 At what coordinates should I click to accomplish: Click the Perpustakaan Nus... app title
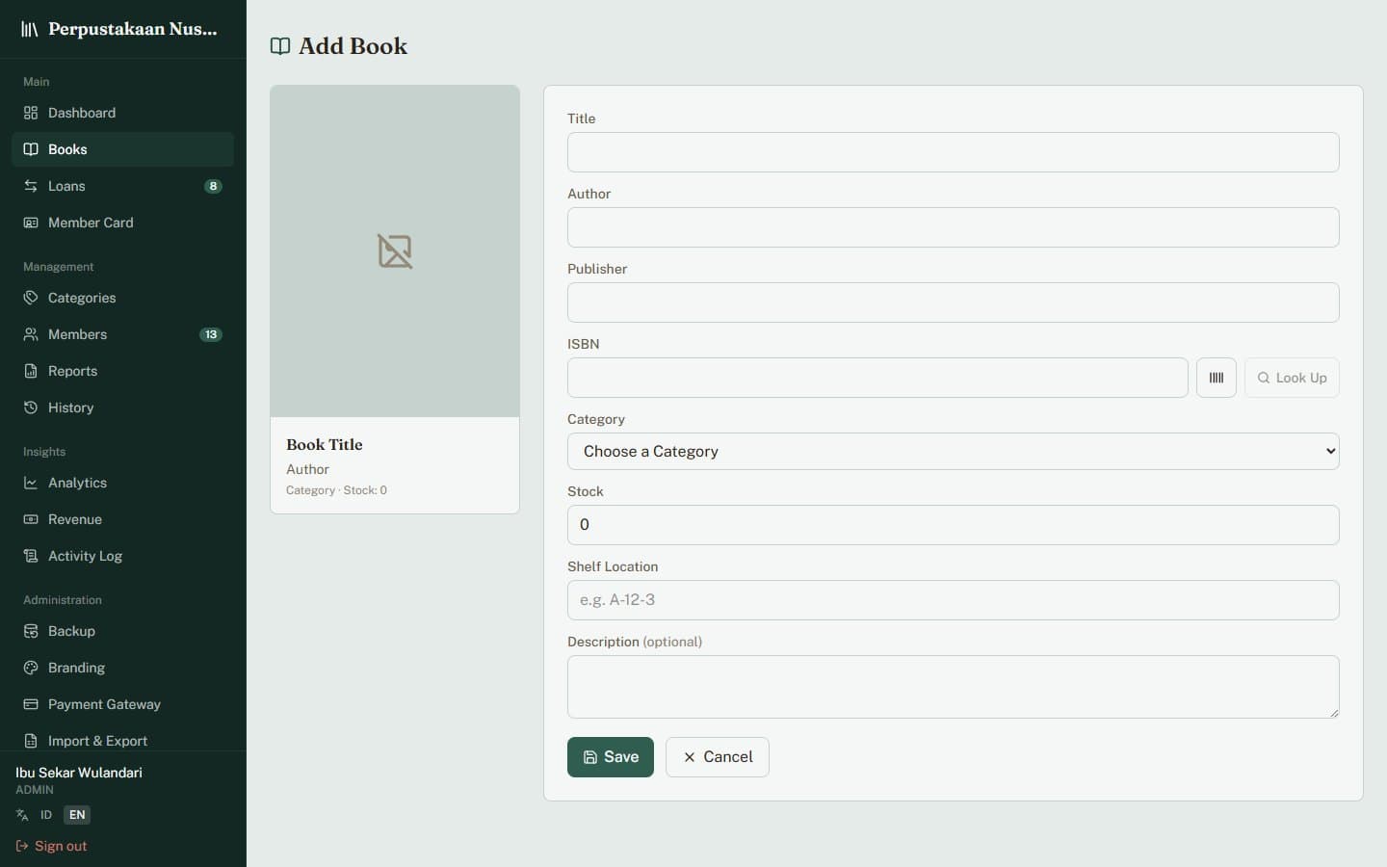133,29
